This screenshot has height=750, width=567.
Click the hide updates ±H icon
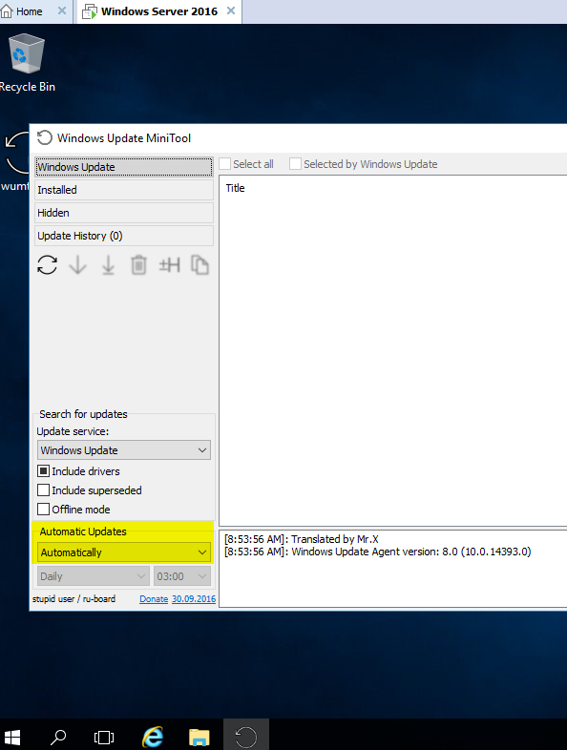(169, 265)
